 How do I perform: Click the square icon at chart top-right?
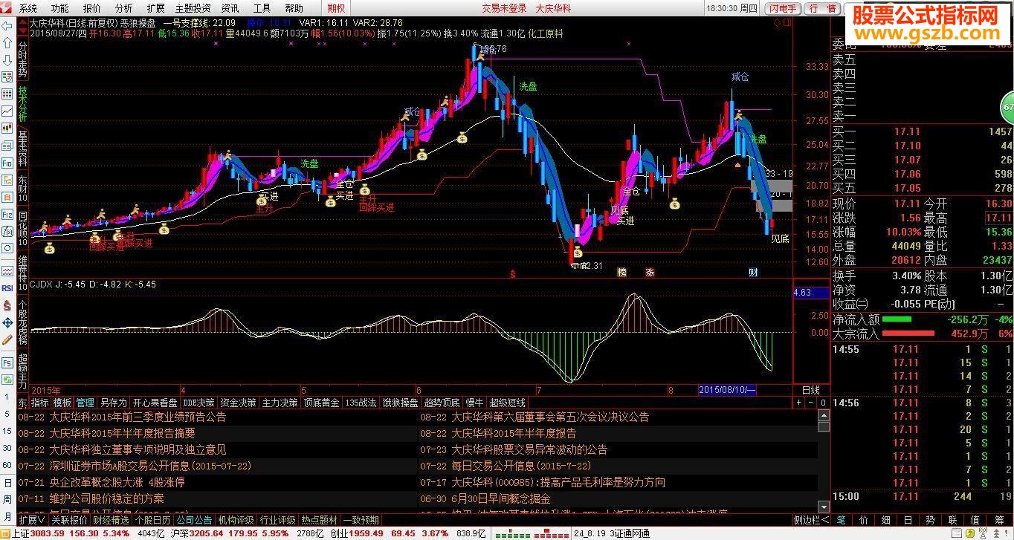(787, 22)
